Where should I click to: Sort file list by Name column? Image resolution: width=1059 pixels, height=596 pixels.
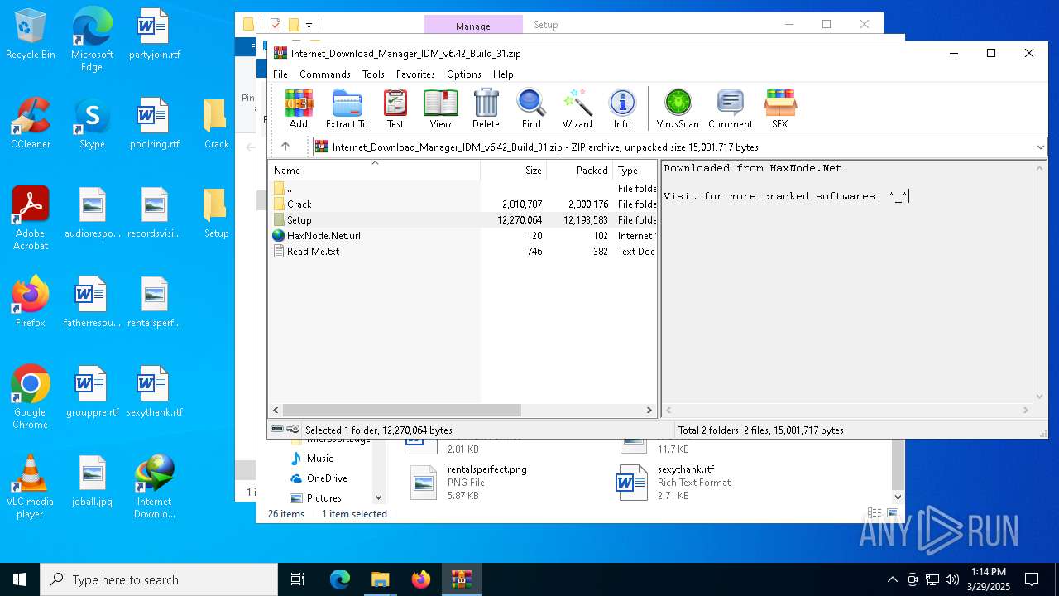tap(374, 170)
